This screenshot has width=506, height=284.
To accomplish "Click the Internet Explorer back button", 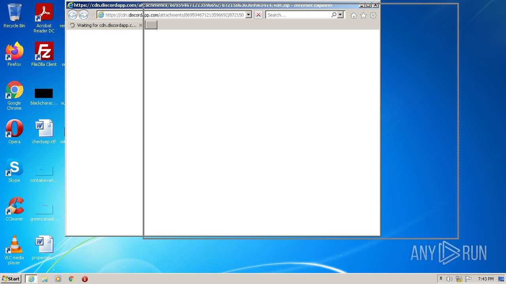I will 72,15.
